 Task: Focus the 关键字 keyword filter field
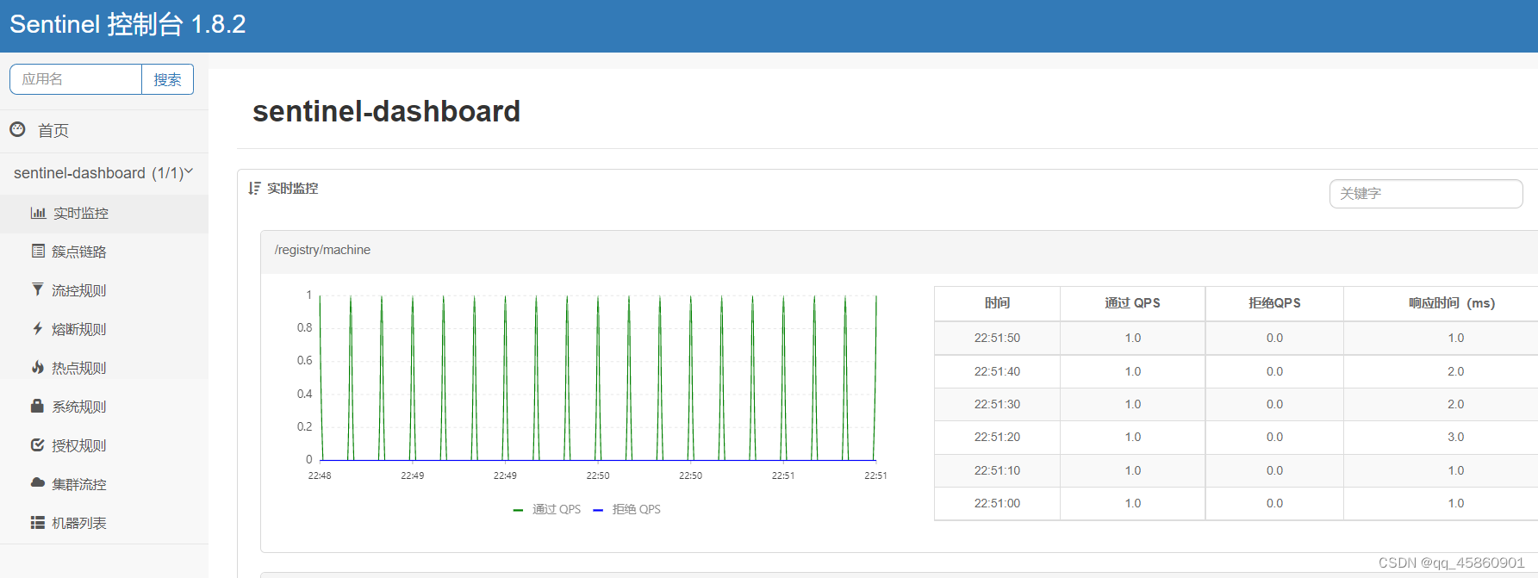pos(1426,194)
